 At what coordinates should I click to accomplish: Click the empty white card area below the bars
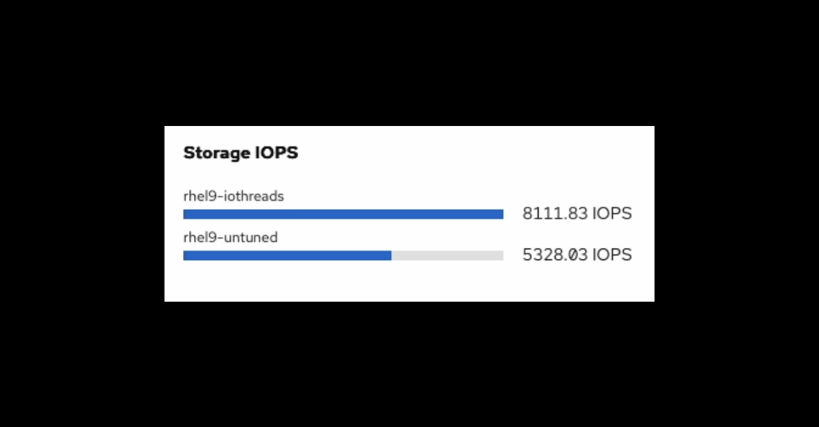(409, 283)
